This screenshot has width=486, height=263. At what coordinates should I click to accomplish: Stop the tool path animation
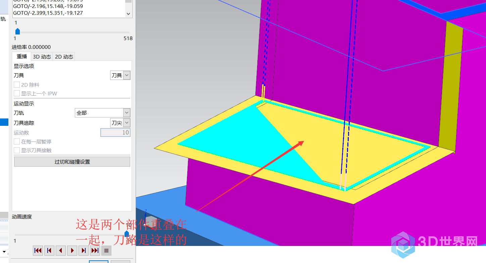pos(106,250)
